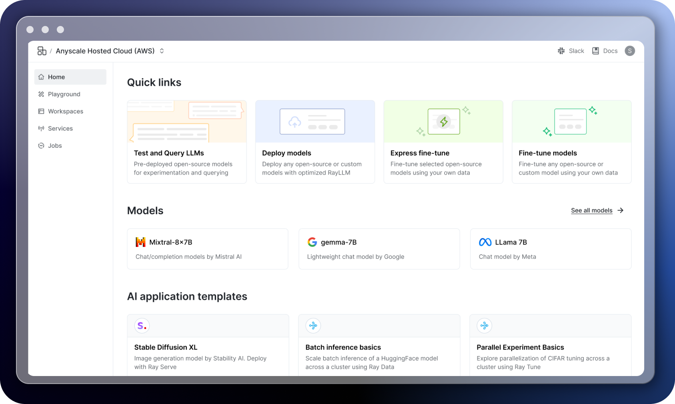Select Home in the sidebar

(x=70, y=77)
